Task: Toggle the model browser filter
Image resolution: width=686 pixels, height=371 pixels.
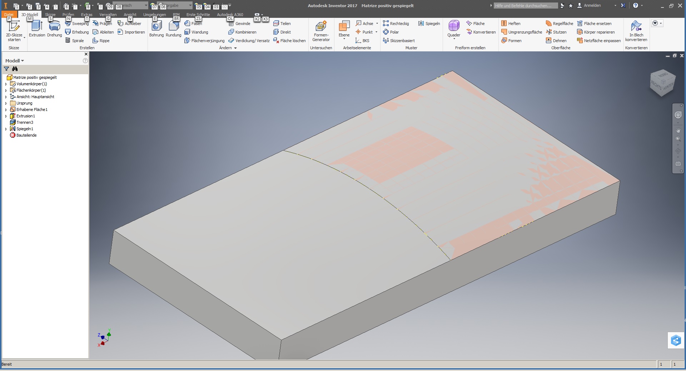Action: [6, 69]
